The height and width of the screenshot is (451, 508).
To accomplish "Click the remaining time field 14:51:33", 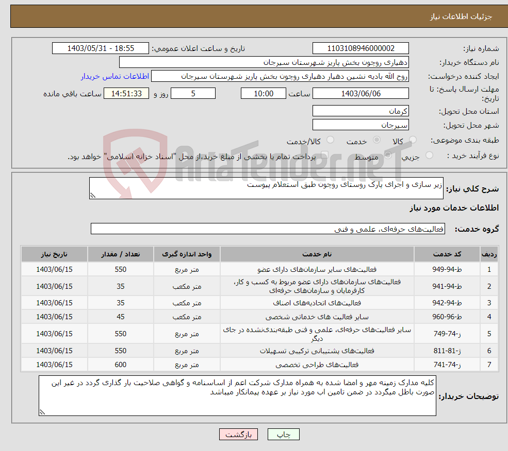I will pos(126,94).
